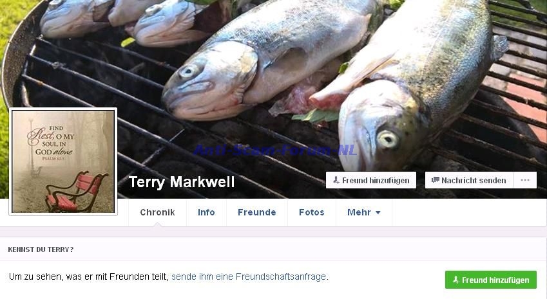547x299 pixels.
Task: Open the Mehr dropdown menu
Action: click(364, 212)
